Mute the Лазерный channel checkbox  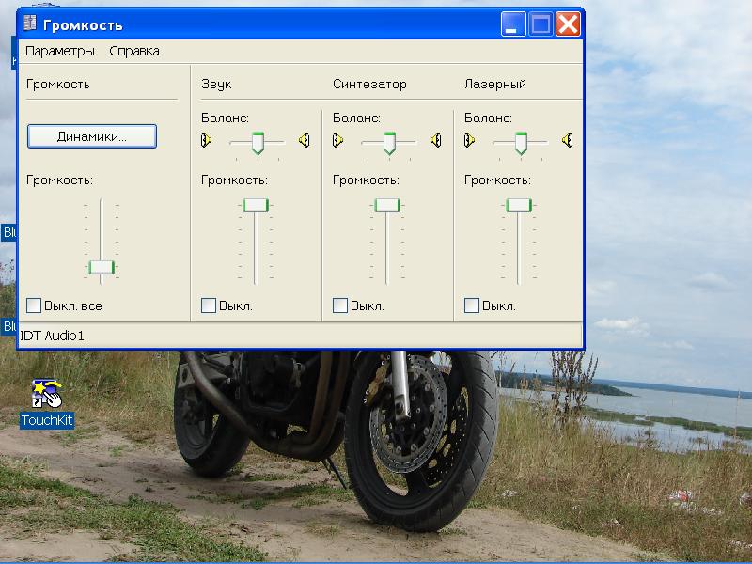point(472,305)
